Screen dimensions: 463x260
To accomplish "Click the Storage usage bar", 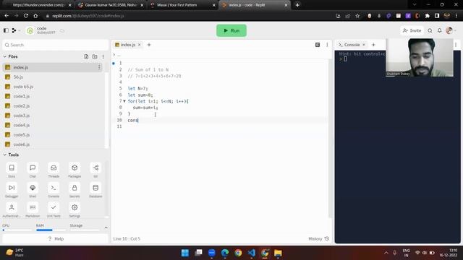I will [x=85, y=230].
